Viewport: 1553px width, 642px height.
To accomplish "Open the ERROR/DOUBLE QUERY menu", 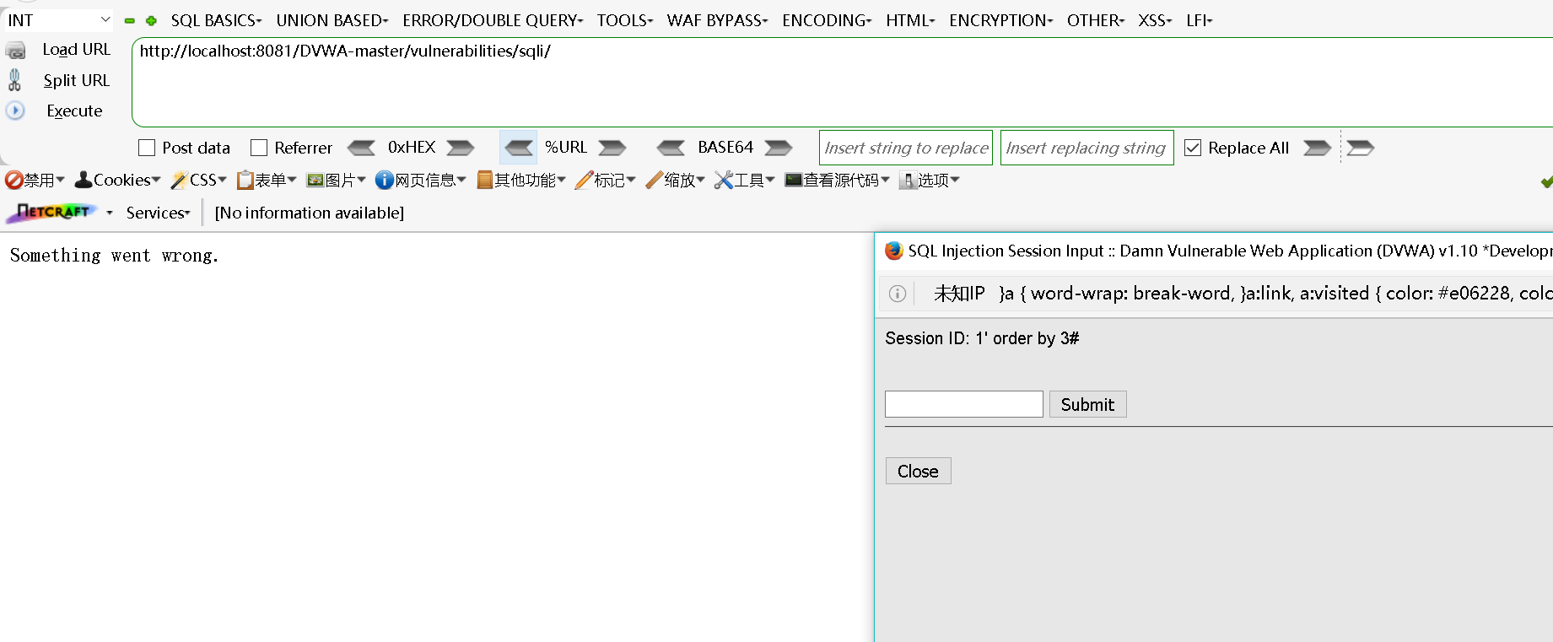I will 493,20.
